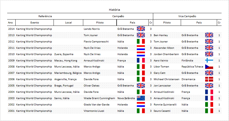Select the Local column header

[x=68, y=22]
